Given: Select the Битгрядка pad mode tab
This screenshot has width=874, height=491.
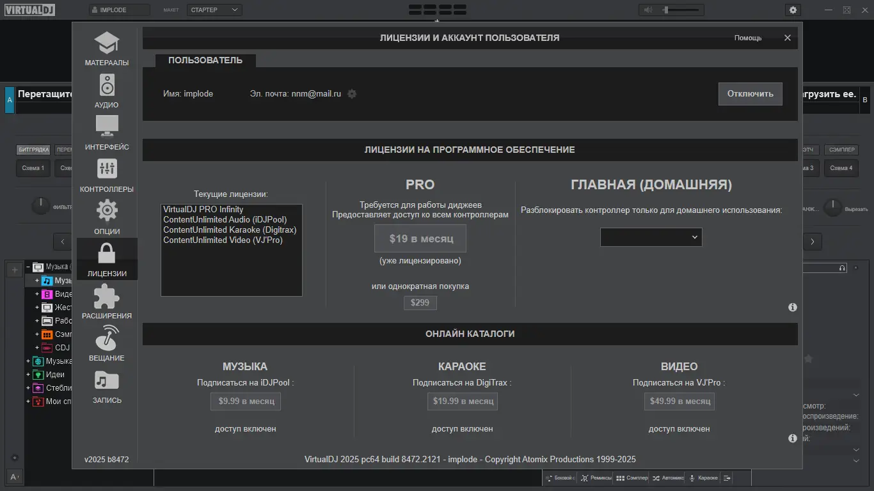Looking at the screenshot, I should pyautogui.click(x=33, y=150).
